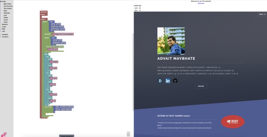The height and width of the screenshot is (137, 267).
Task: Edit the class attribute value 'h-screen w-full'
Action: coord(66,110)
